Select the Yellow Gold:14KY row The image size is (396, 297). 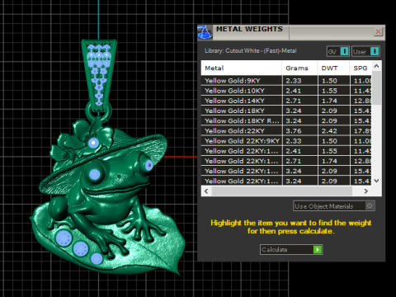pyautogui.click(x=286, y=101)
